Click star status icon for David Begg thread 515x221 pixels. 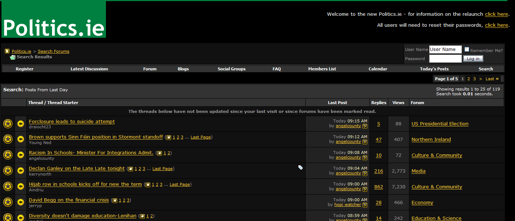[x=8, y=202]
